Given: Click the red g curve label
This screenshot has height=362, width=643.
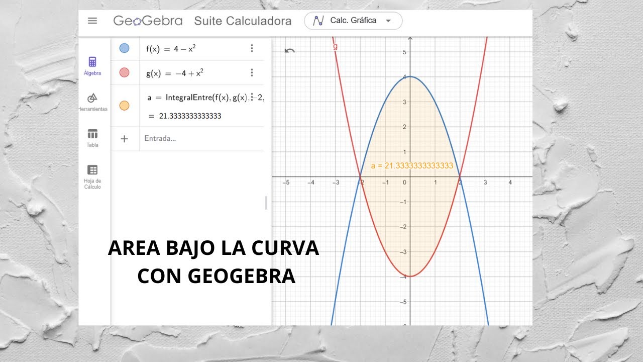Looking at the screenshot, I should coord(335,47).
